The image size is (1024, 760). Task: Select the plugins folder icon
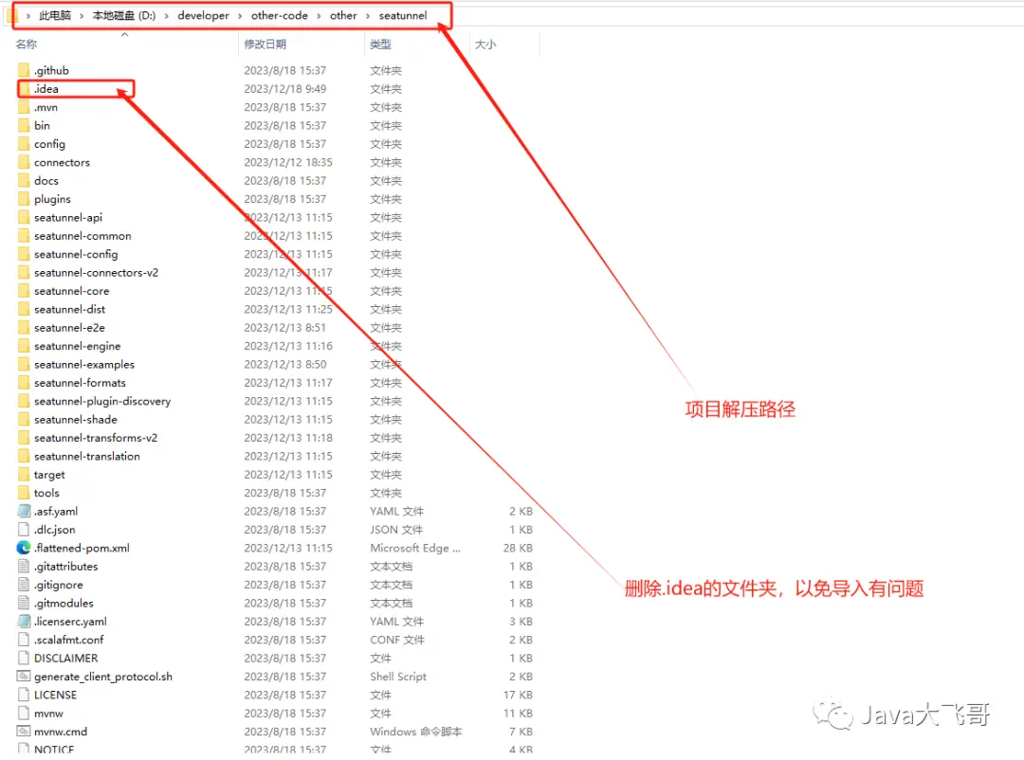tap(24, 198)
